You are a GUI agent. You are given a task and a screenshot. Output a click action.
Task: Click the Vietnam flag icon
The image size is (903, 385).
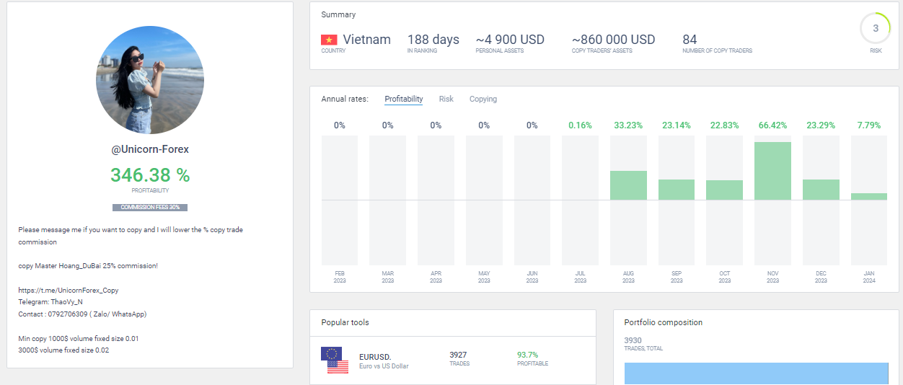[329, 40]
